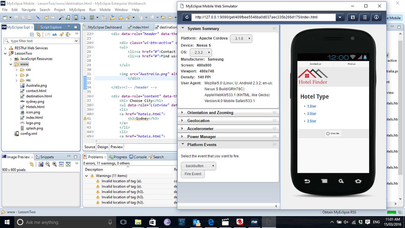This screenshot has height=228, width=405.
Task: Open the Mobile menu
Action: (x=105, y=10)
